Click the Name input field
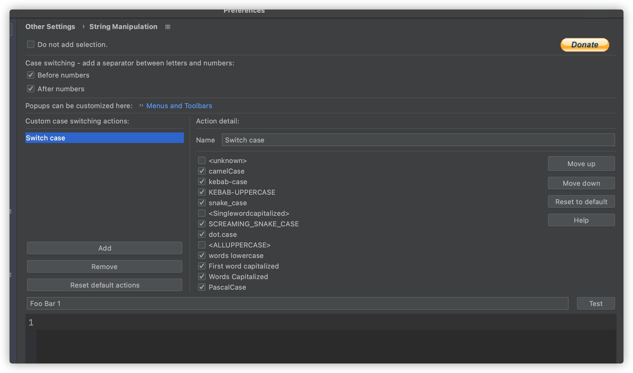633x373 pixels. pos(418,140)
